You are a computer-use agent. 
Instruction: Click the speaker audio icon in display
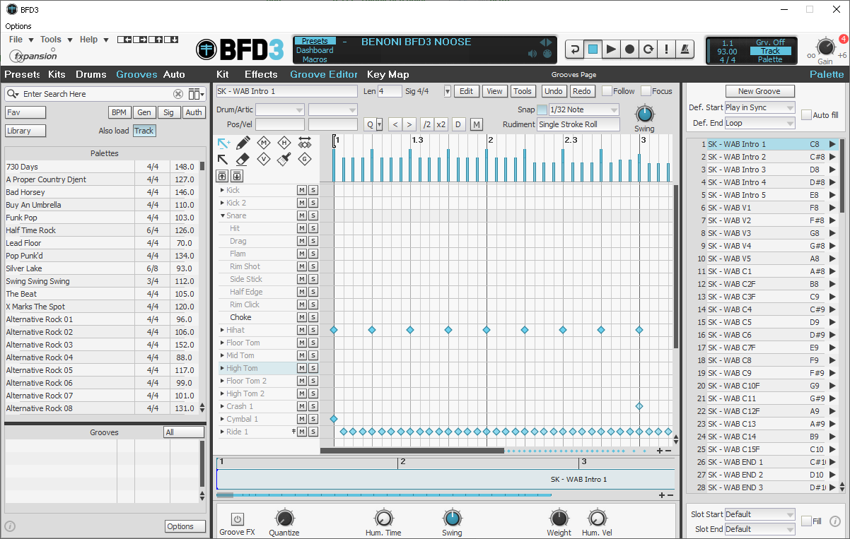532,54
